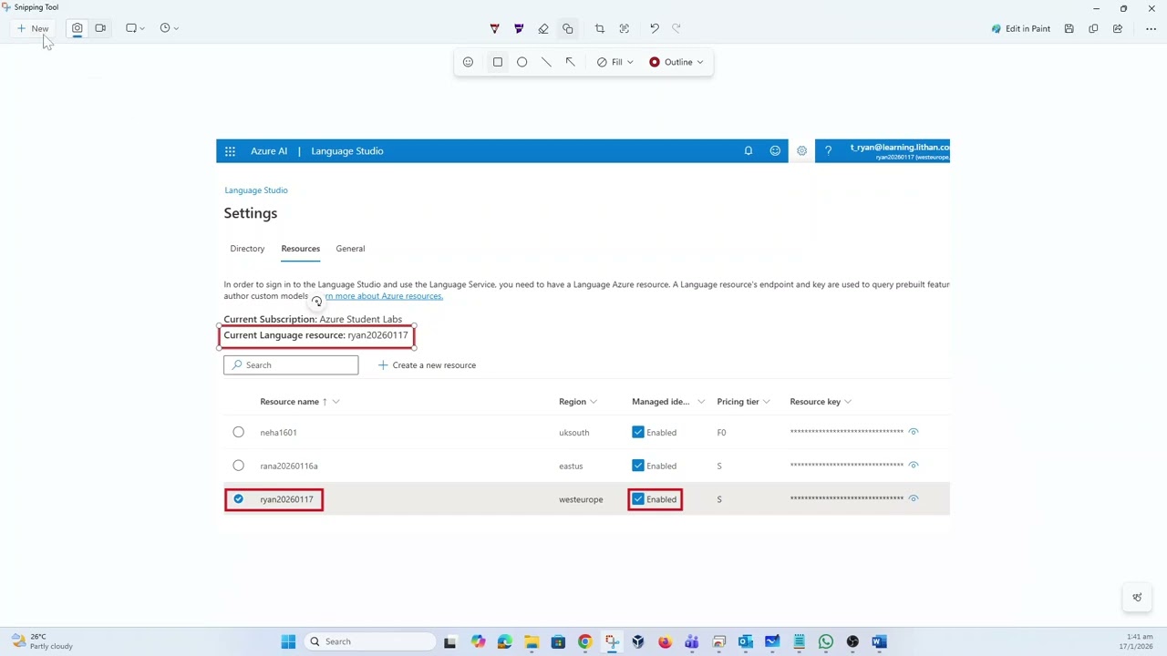Viewport: 1167px width, 656px height.
Task: Open the feedback smiley in Language Studio
Action: click(775, 151)
